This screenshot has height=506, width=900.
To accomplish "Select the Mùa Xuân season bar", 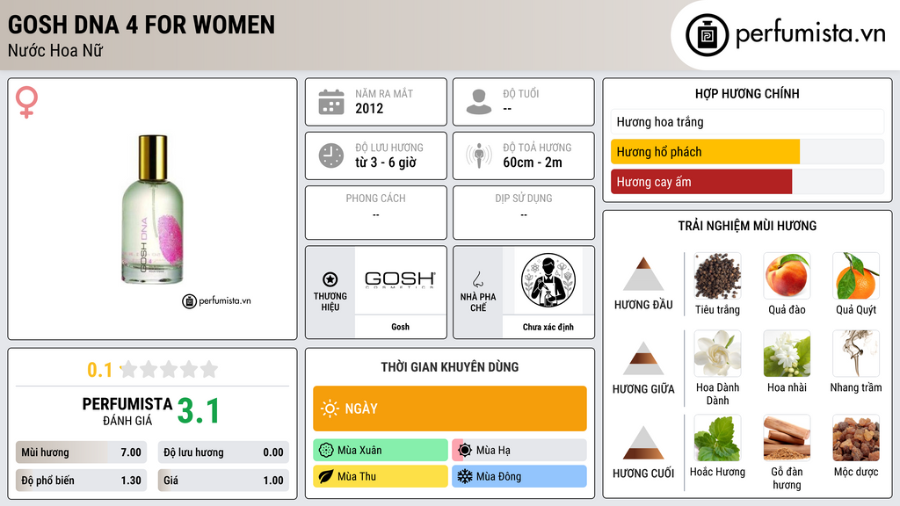I will tap(381, 450).
